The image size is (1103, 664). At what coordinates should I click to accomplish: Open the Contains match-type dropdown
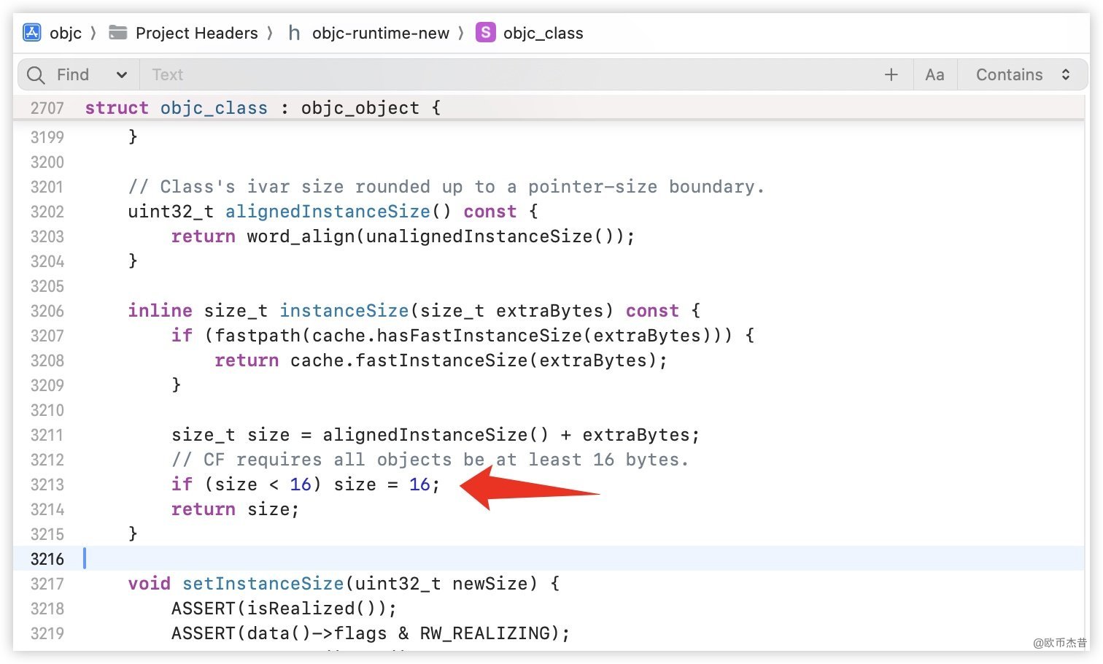(1022, 75)
